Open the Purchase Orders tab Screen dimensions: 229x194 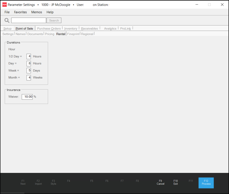tap(49, 28)
